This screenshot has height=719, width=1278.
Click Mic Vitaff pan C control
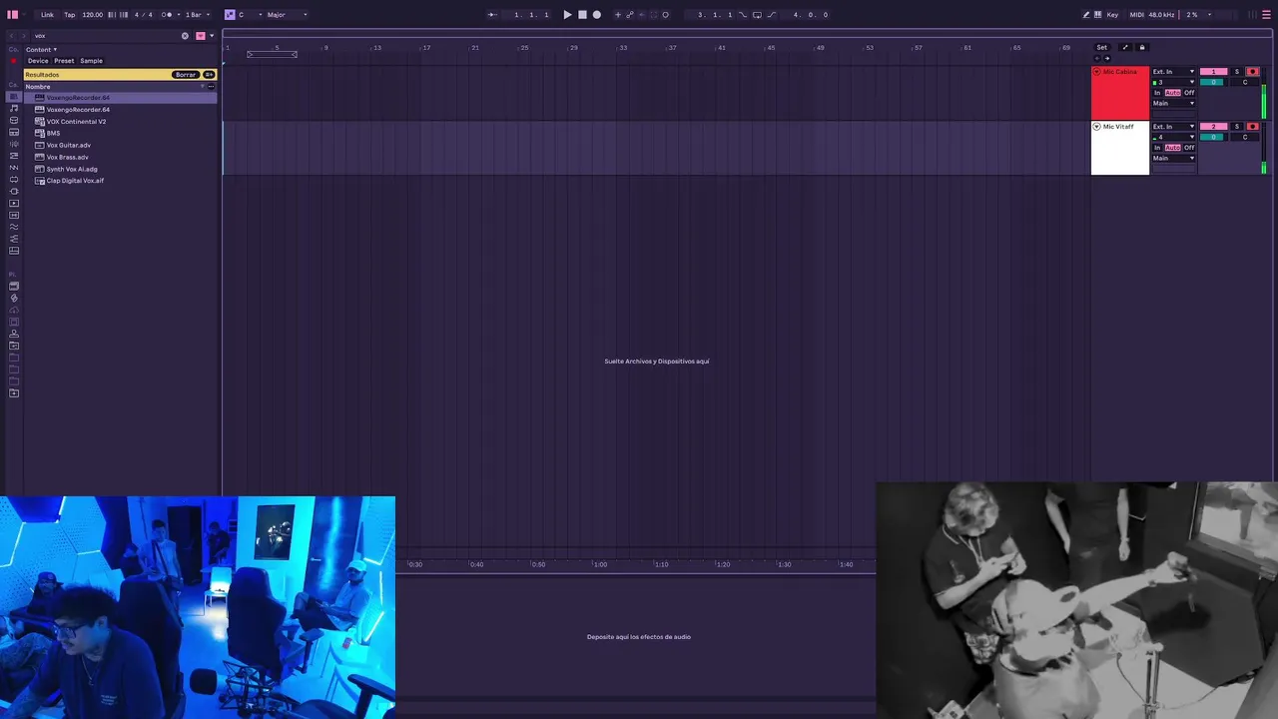coord(1245,137)
